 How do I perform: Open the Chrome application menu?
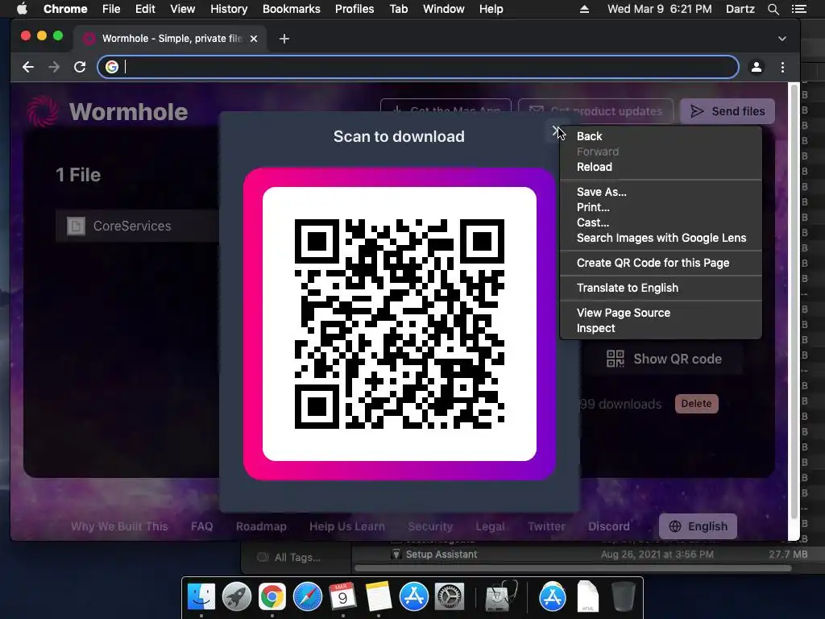(65, 9)
